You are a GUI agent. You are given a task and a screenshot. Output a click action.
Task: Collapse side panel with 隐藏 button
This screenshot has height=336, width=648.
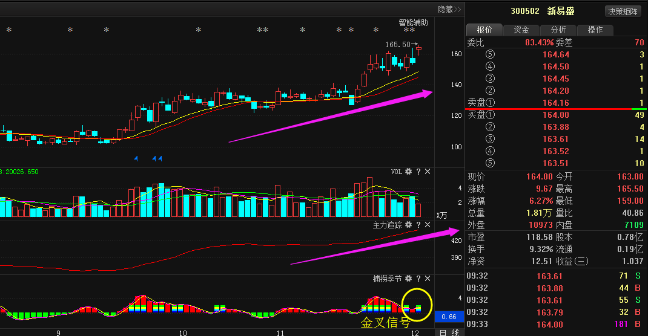tap(449, 9)
